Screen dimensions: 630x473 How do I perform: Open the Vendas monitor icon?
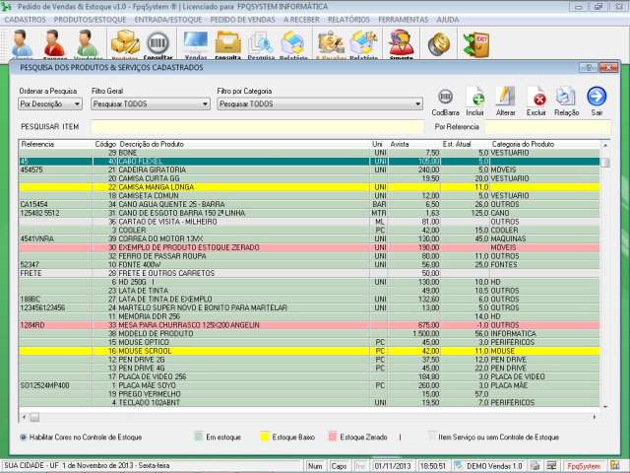(196, 43)
